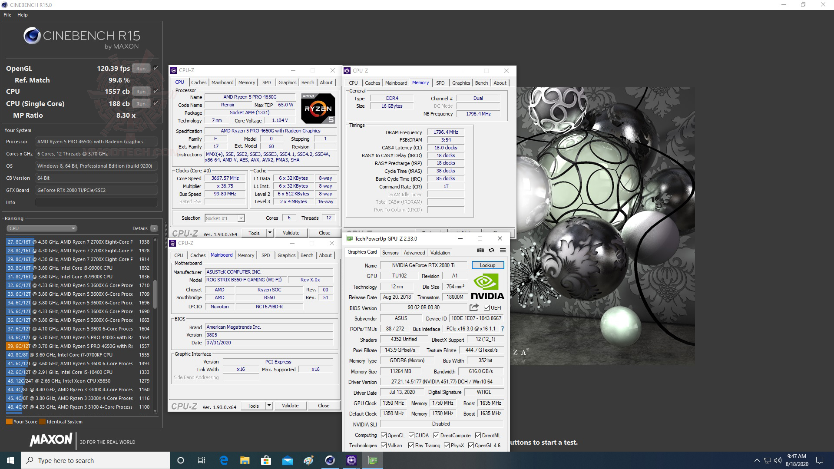The image size is (834, 469).
Task: Expand the Socket #1 selection dropdown
Action: point(241,218)
